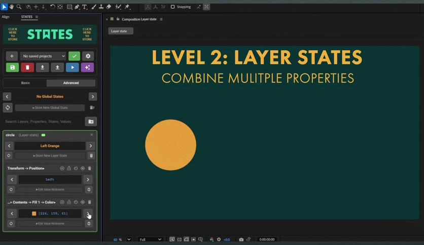The height and width of the screenshot is (245, 424).
Task: Open the Full resolution dropdown
Action: pyautogui.click(x=150, y=239)
